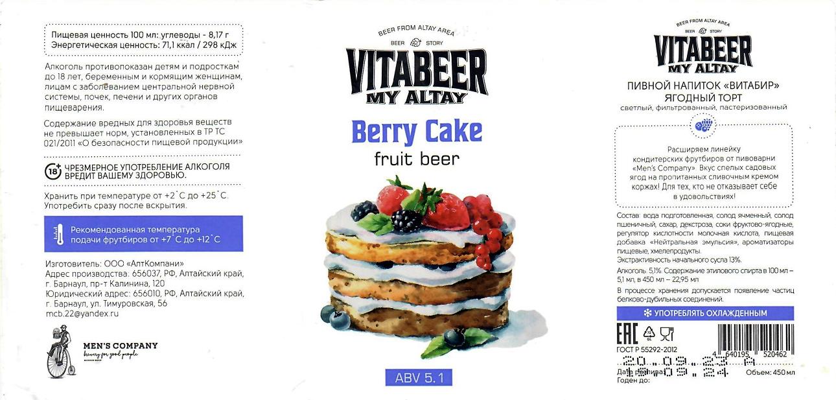Image resolution: width=836 pixels, height=400 pixels.
Task: Click the 18+ age warning icon
Action: point(53,171)
